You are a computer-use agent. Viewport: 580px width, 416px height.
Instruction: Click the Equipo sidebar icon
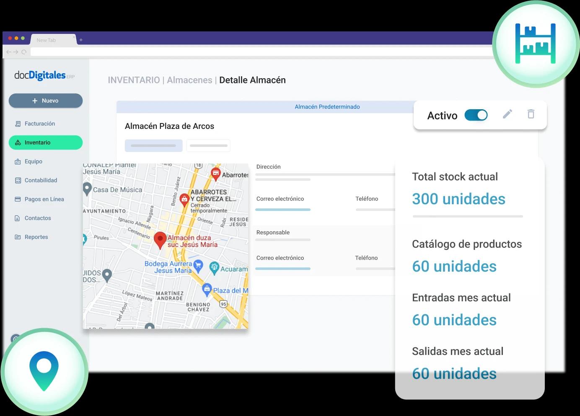18,162
